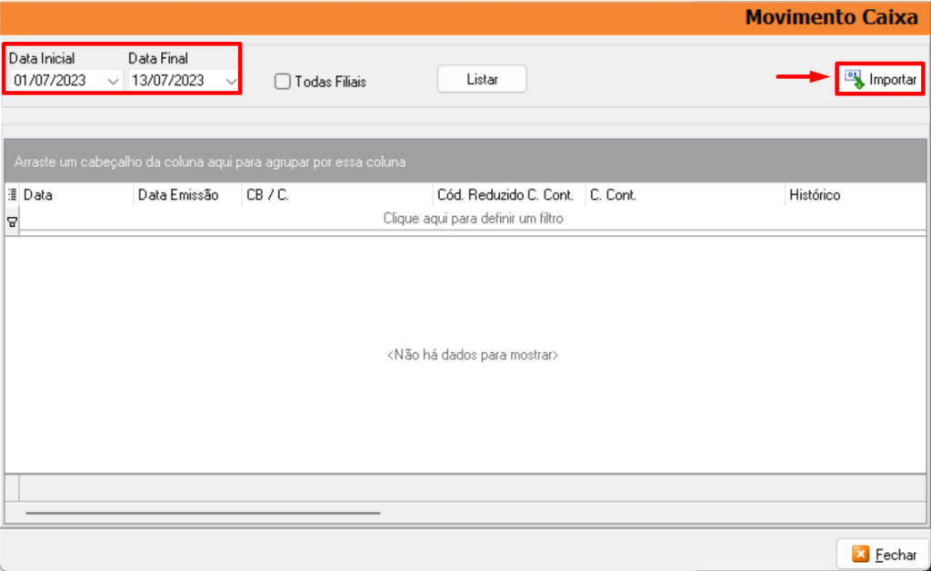Open the Data Final date dropdown
Viewport: 931px width, 571px height.
[231, 81]
